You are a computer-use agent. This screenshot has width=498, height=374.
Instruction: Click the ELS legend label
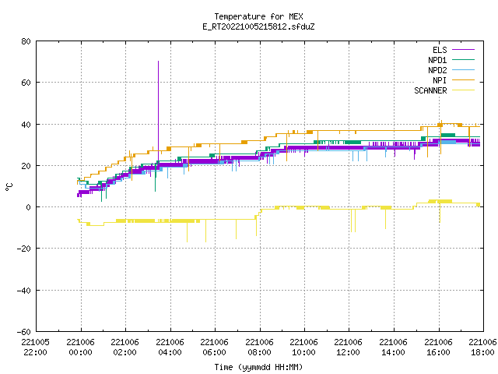[440, 50]
